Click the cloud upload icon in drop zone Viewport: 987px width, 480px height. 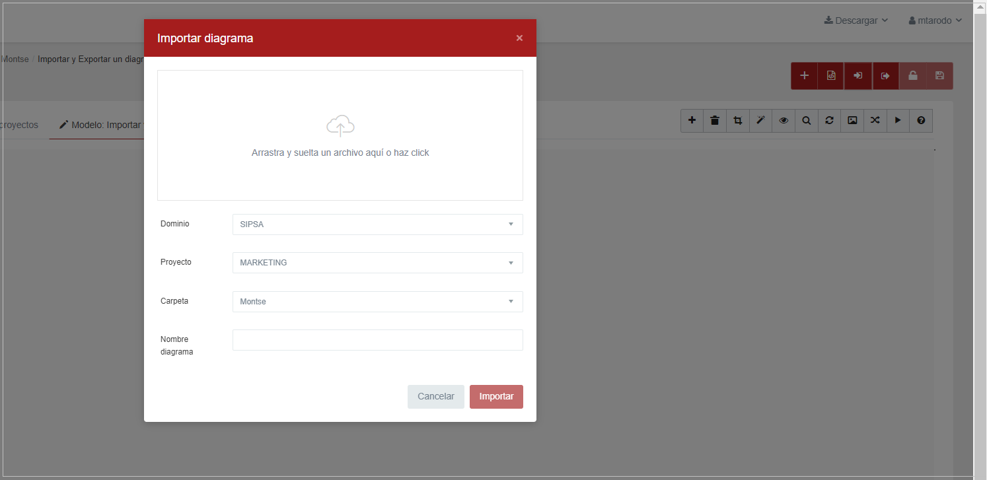coord(340,125)
